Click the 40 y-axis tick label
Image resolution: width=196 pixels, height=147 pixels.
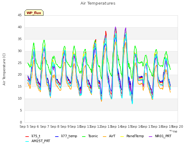point(20,27)
